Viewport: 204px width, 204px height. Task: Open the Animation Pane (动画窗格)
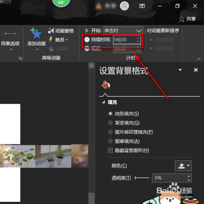(61, 31)
